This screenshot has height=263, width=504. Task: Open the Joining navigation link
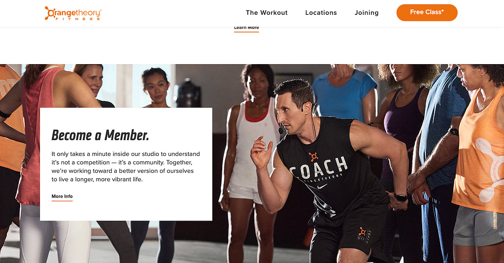coord(367,12)
